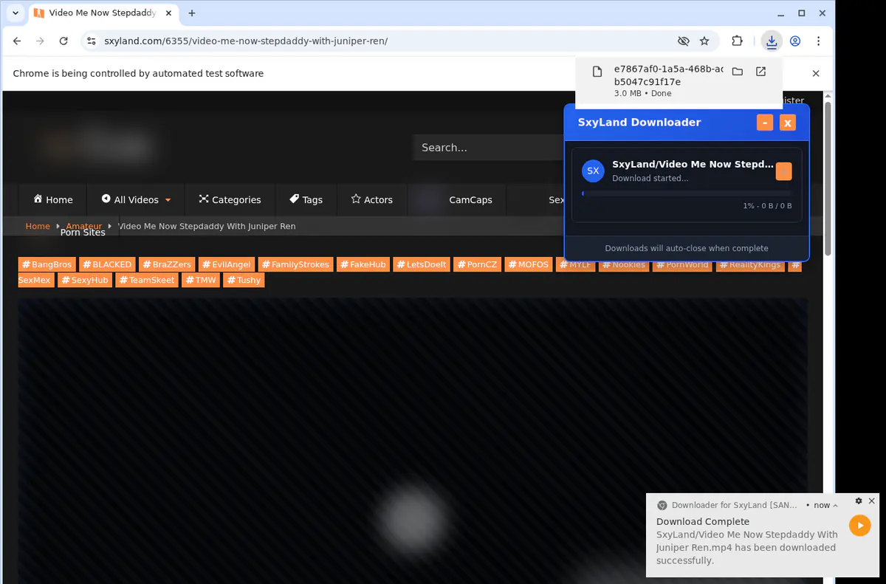
Task: Click the #PornCZ tag
Action: click(x=477, y=264)
